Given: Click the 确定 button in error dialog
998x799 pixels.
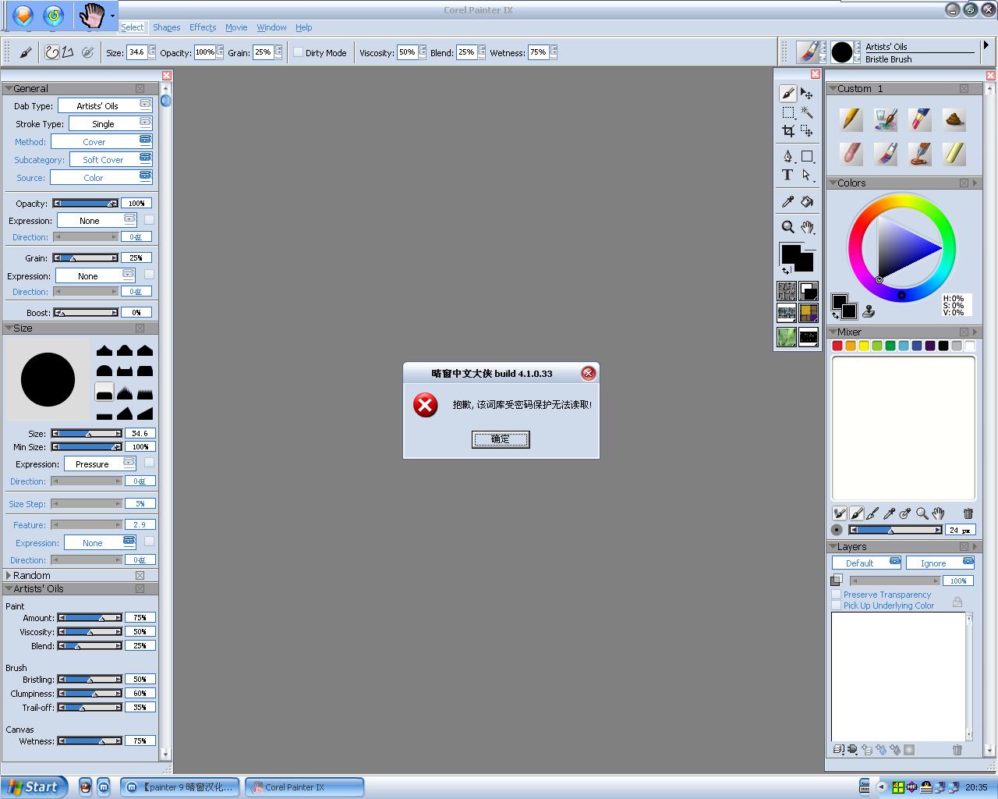Looking at the screenshot, I should pos(501,439).
